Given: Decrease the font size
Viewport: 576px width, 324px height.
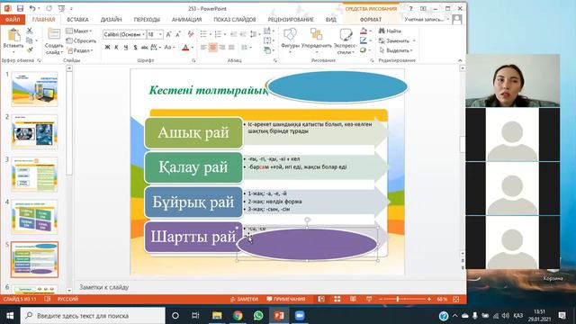Looking at the screenshot, I should point(178,34).
